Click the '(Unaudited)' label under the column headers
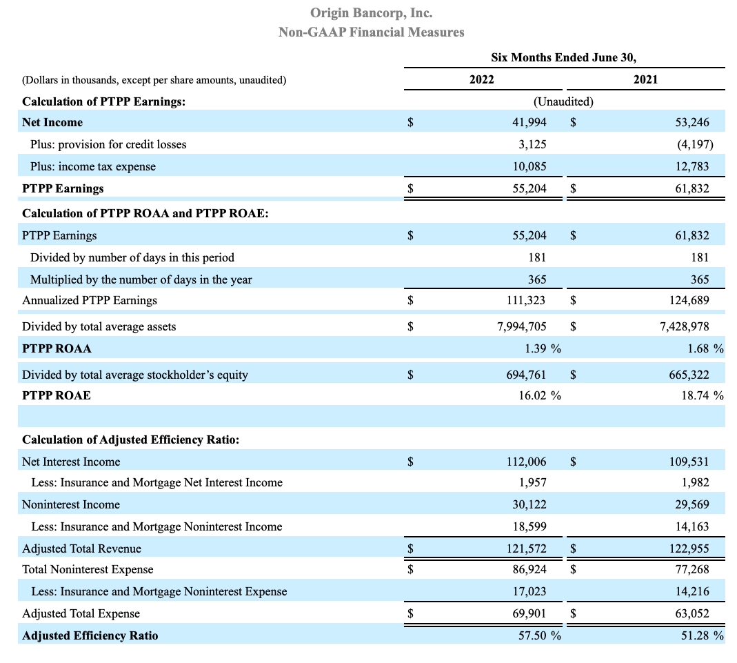The width and height of the screenshot is (737, 663). 563,101
